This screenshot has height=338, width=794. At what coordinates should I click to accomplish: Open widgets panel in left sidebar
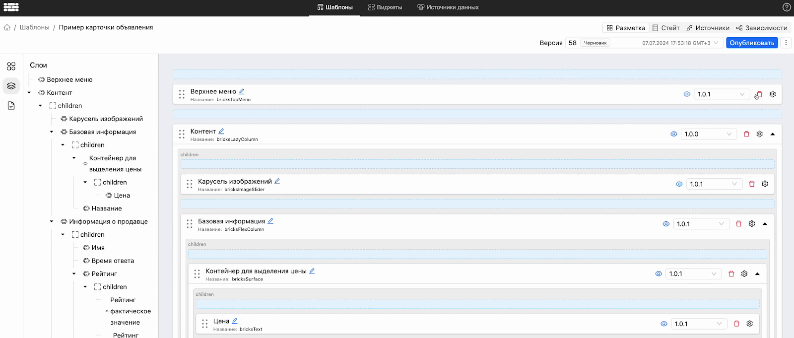click(11, 67)
